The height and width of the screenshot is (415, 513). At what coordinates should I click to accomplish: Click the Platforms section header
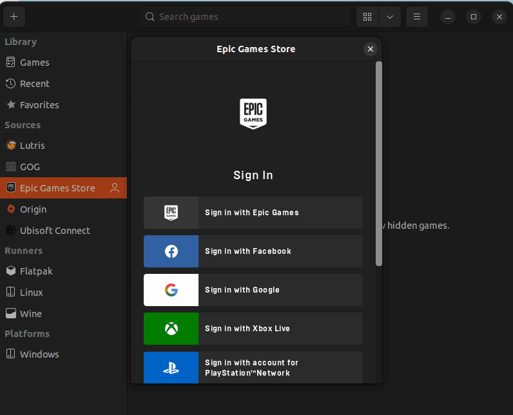(x=27, y=334)
